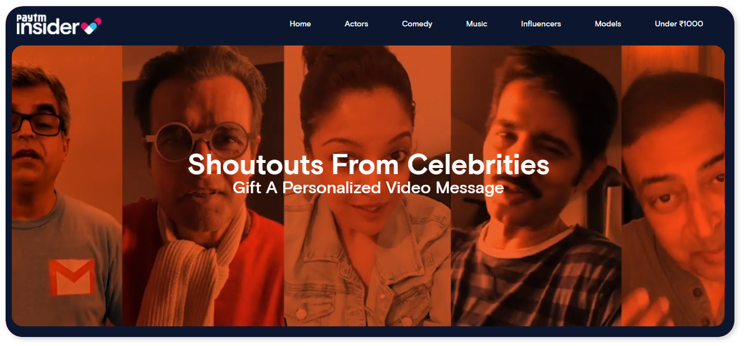Screen dimensions: 744x346
Task: Click the Shoutouts From Celebrities headline
Action: coord(369,165)
